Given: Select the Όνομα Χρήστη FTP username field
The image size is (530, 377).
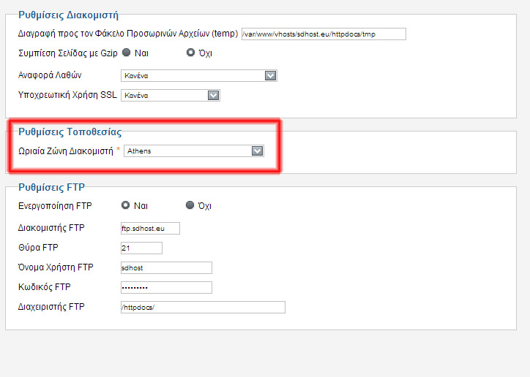Looking at the screenshot, I should pyautogui.click(x=166, y=267).
